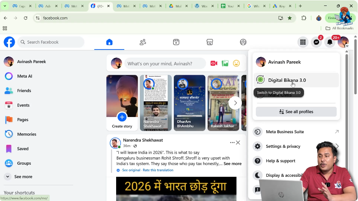The width and height of the screenshot is (358, 201).
Task: Open the Friends tab in top navigation
Action: pyautogui.click(x=143, y=42)
